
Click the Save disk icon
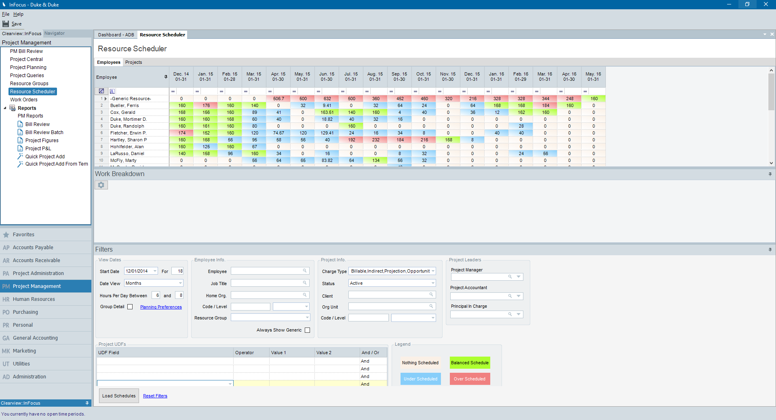(6, 24)
